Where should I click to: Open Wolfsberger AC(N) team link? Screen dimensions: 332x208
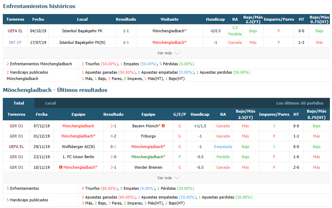pyautogui.click(x=78, y=147)
